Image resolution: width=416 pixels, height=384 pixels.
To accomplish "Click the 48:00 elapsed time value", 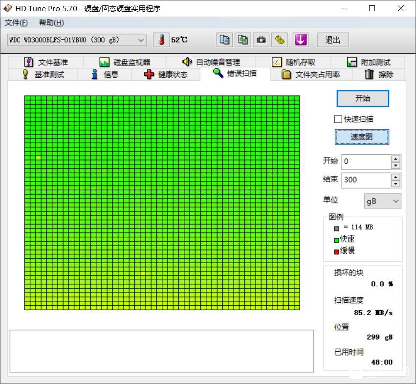I will tap(382, 362).
